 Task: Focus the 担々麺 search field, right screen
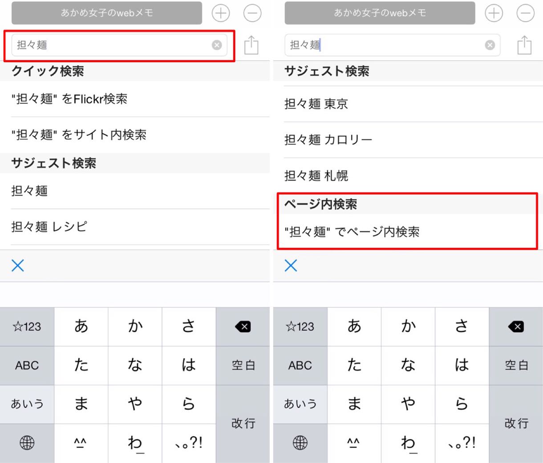393,45
